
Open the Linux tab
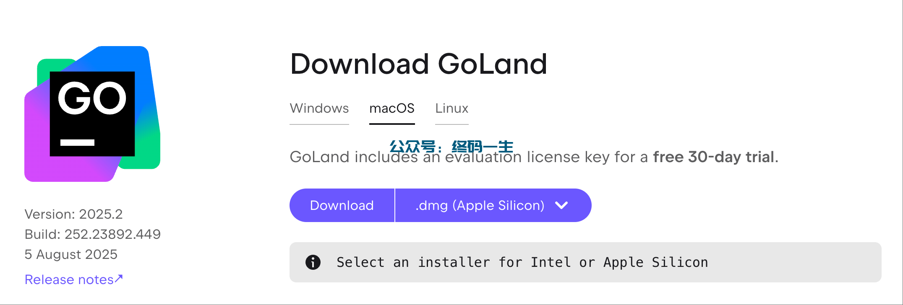tap(452, 109)
